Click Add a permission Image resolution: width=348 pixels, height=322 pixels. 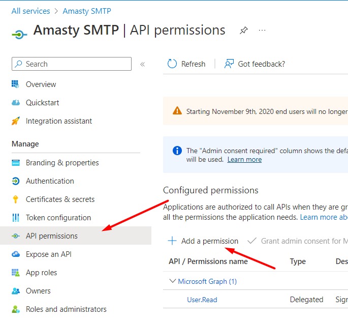[203, 241]
